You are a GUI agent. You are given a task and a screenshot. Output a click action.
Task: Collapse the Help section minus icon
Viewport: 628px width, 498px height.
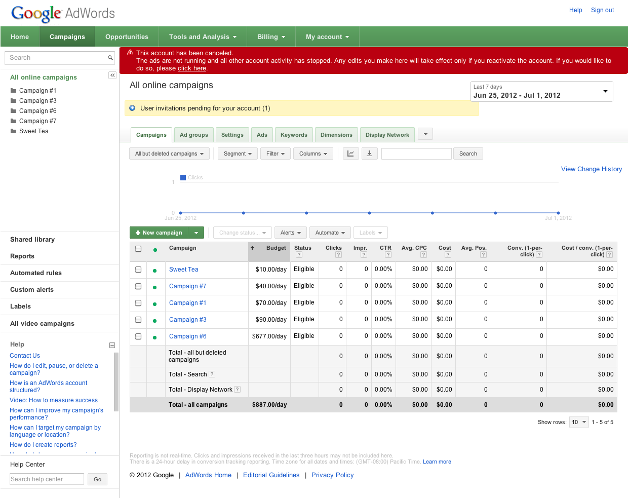point(112,345)
